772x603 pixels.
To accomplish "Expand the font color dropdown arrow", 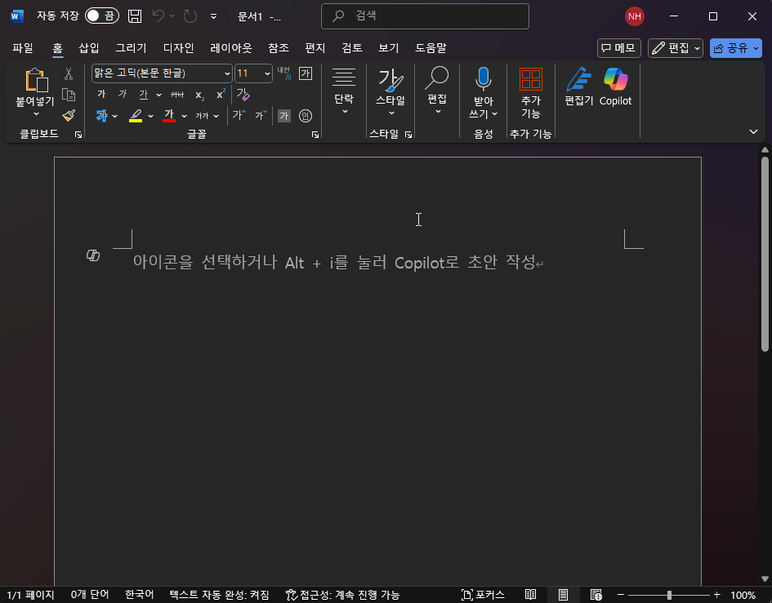I will pos(184,116).
